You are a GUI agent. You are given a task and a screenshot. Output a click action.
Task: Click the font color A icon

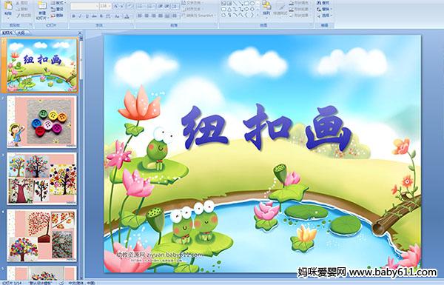[127, 16]
